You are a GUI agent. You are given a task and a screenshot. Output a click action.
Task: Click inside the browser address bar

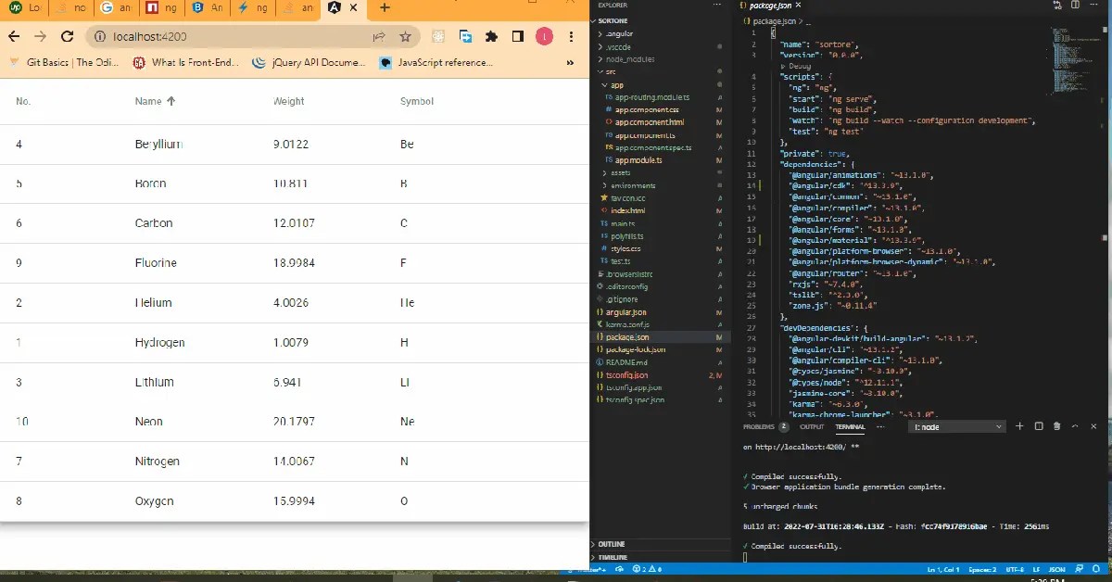(232, 36)
